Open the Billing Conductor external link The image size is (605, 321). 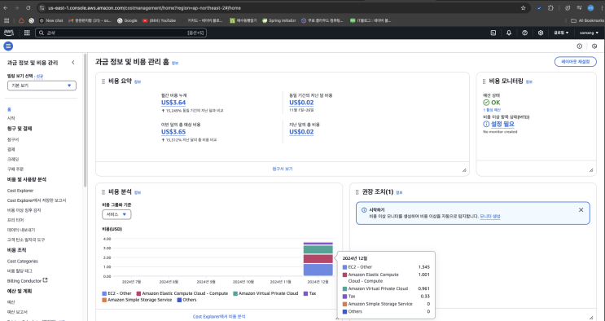click(27, 280)
